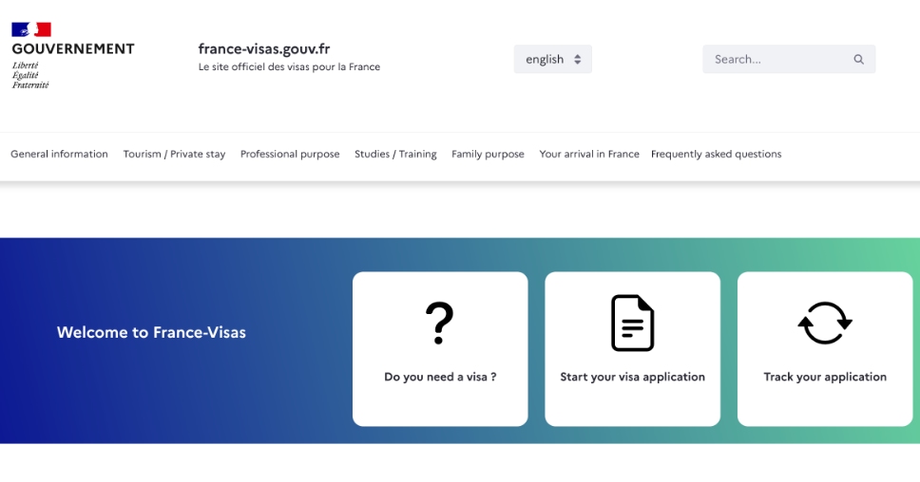Open the english language dropdown
Viewport: 920px width, 482px height.
click(x=553, y=59)
